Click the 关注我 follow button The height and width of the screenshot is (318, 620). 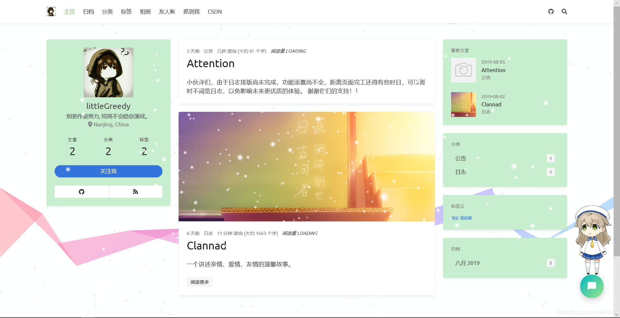[x=108, y=171]
